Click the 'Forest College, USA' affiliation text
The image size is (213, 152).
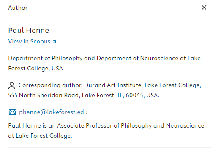[x=35, y=68]
